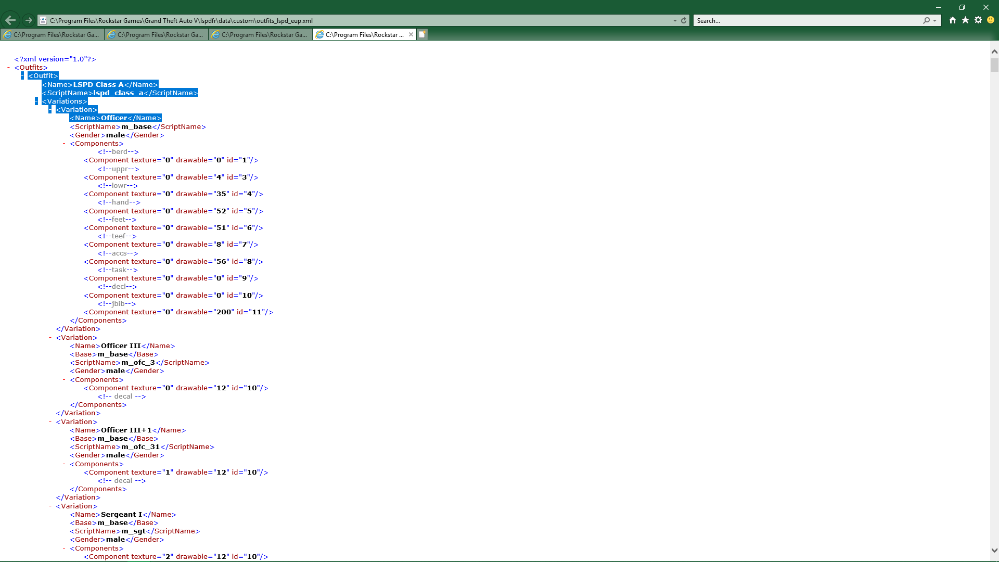This screenshot has height=562, width=999.
Task: Collapse the root Outfits node
Action: (9, 68)
